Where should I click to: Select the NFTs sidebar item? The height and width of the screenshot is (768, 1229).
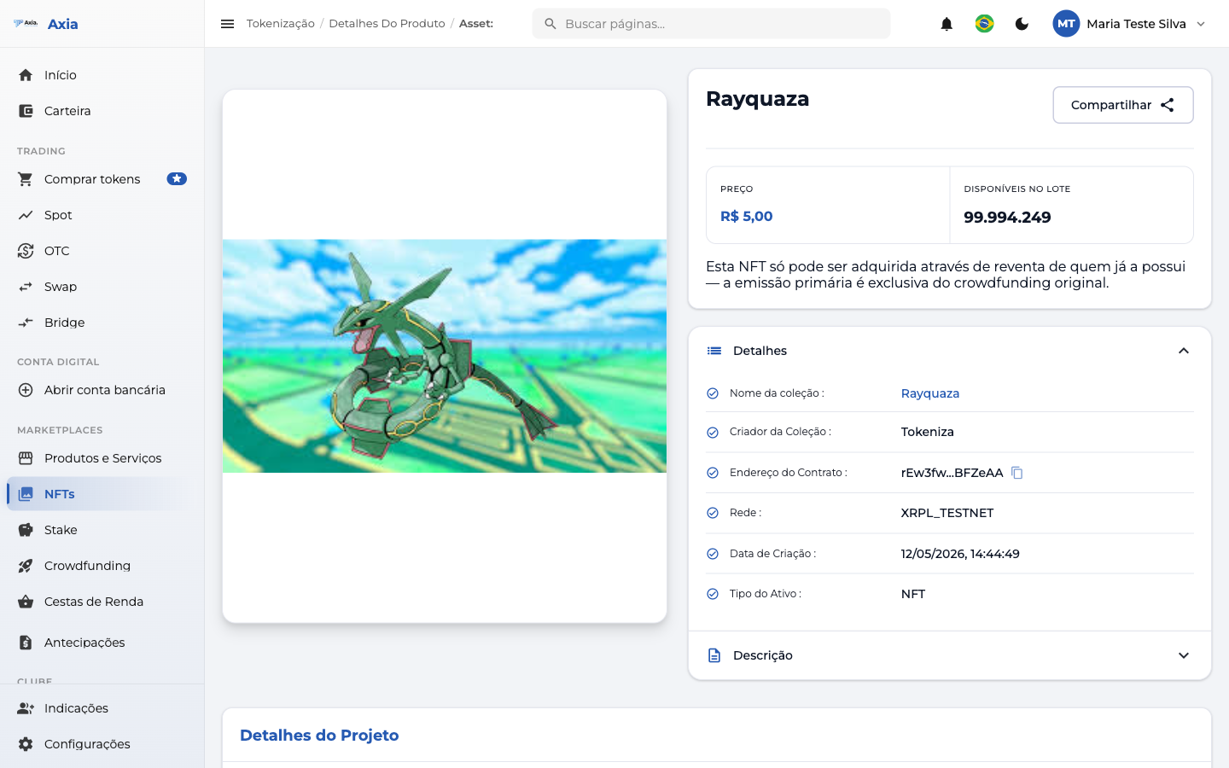click(102, 494)
